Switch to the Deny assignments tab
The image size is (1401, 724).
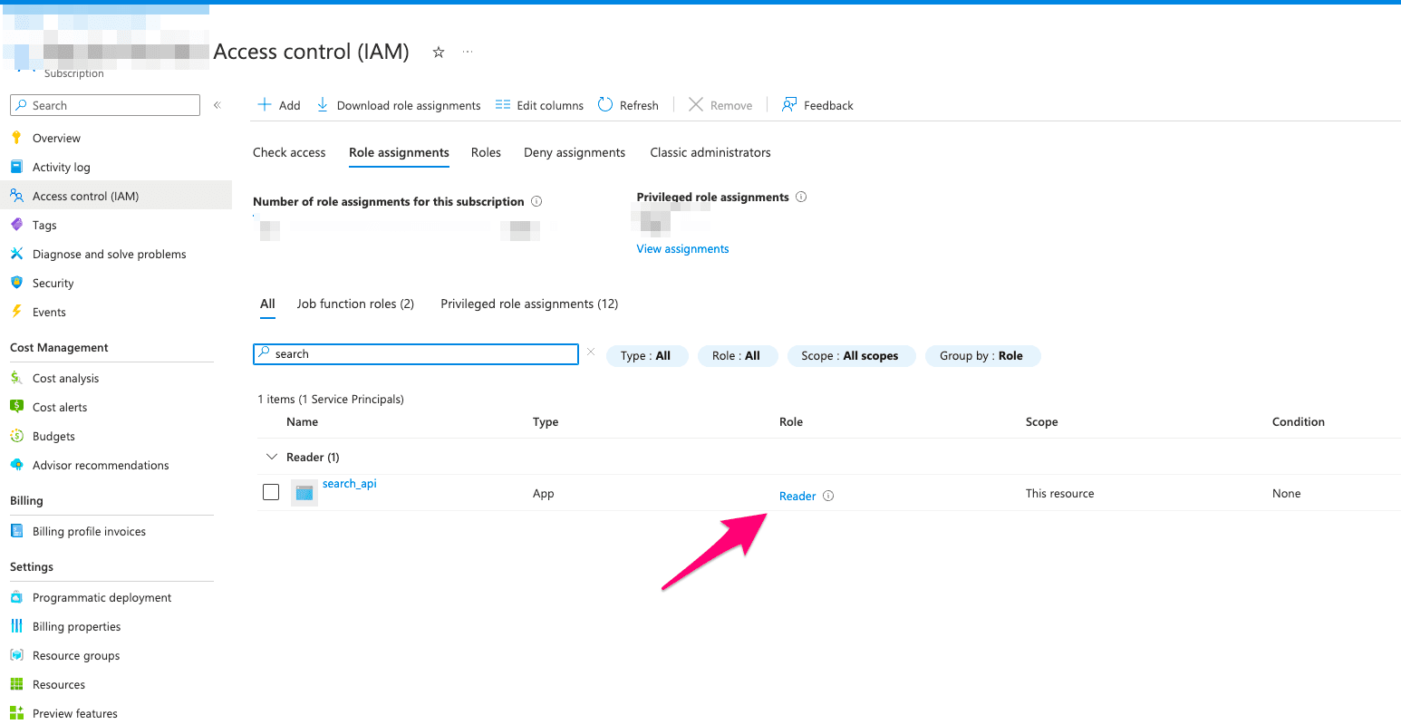[575, 152]
